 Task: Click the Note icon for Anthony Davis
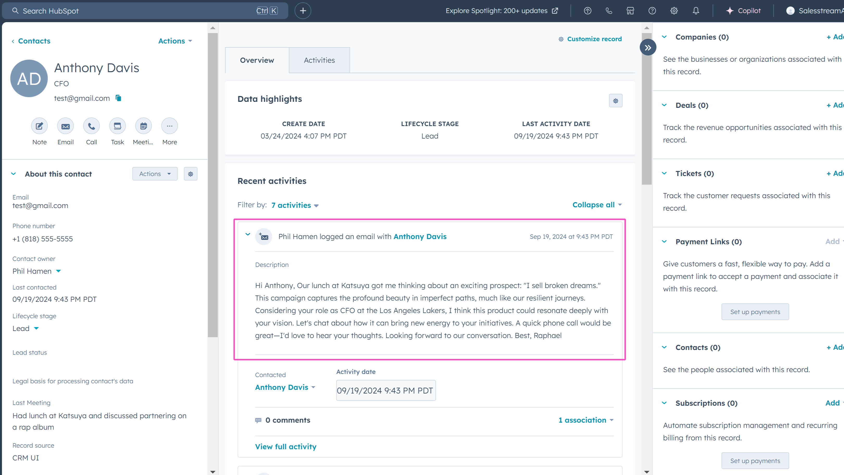point(39,126)
